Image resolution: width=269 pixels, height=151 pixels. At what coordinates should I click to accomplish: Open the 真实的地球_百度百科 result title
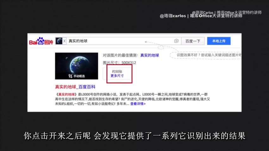pos(75,87)
